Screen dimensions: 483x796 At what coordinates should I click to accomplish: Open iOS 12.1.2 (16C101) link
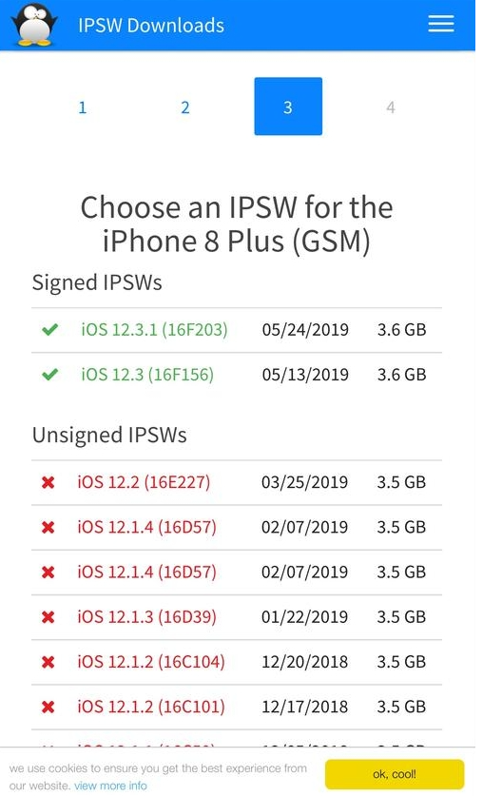point(150,708)
